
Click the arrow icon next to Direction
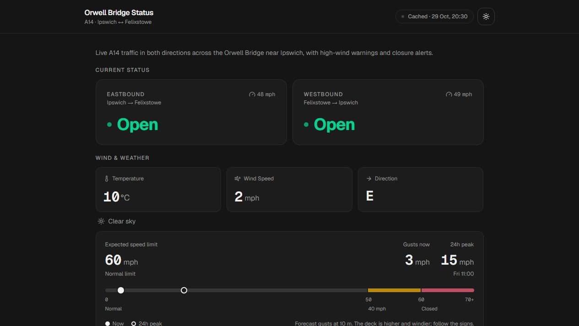(x=369, y=179)
